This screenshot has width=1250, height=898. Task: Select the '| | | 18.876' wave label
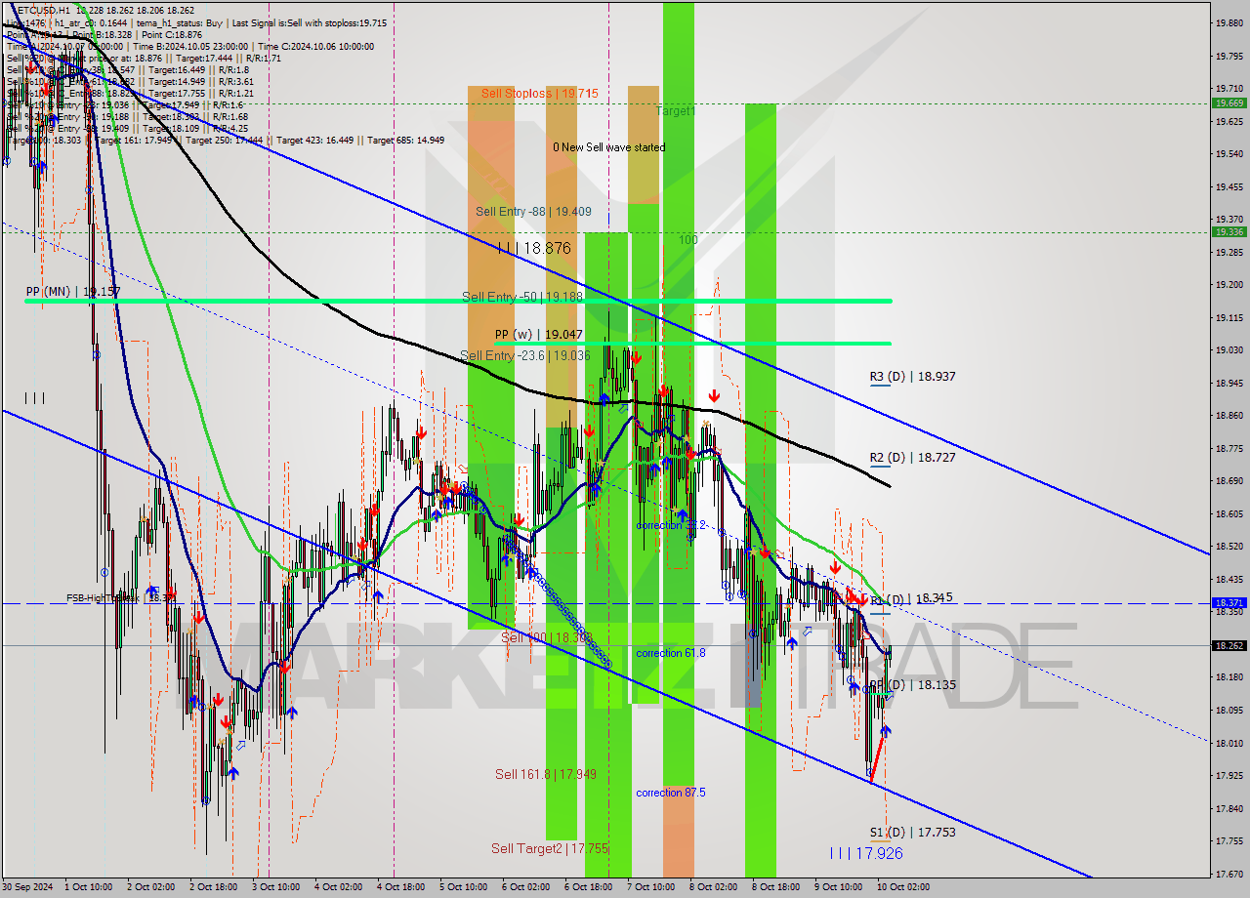533,248
